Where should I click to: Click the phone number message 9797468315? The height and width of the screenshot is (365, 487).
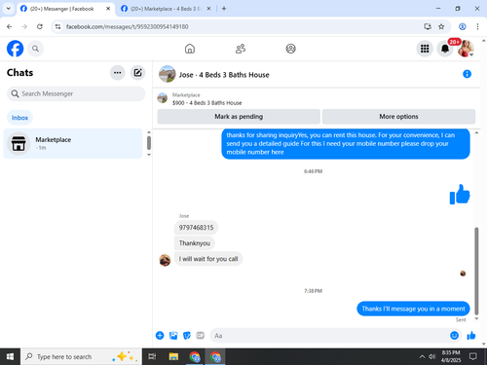pyautogui.click(x=196, y=228)
